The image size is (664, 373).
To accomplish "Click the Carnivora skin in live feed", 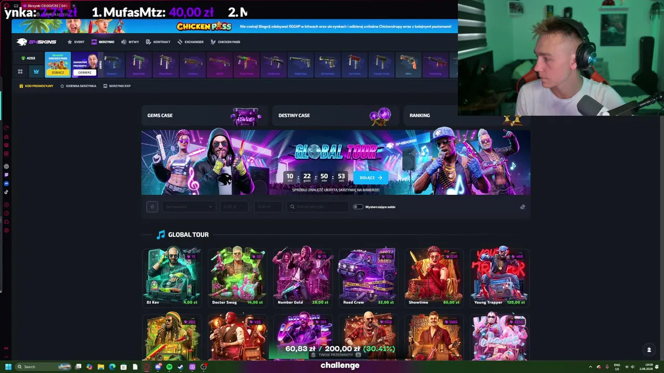I will pyautogui.click(x=354, y=65).
